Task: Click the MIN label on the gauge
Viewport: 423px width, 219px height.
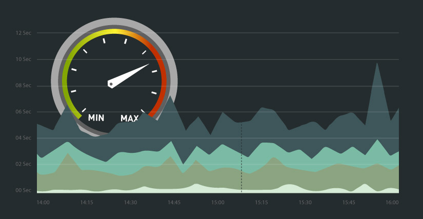Action: (96, 118)
